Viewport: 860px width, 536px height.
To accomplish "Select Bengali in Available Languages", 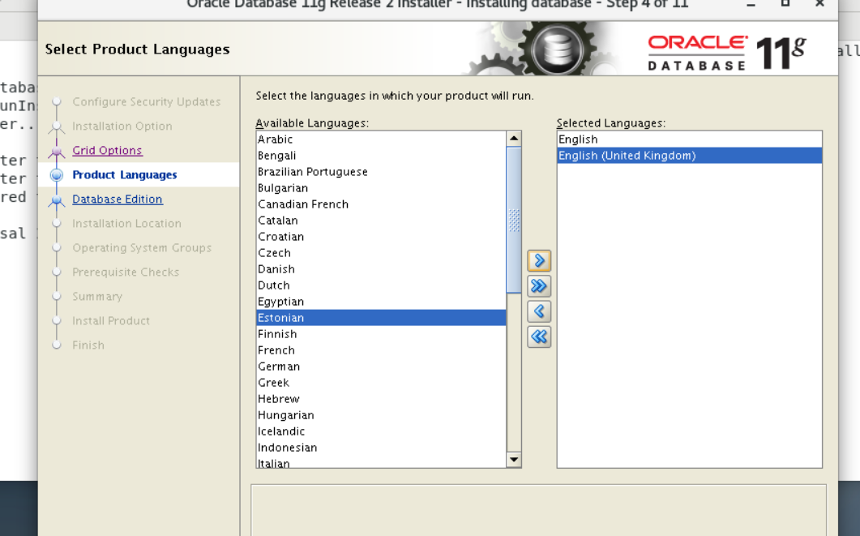I will pos(381,156).
